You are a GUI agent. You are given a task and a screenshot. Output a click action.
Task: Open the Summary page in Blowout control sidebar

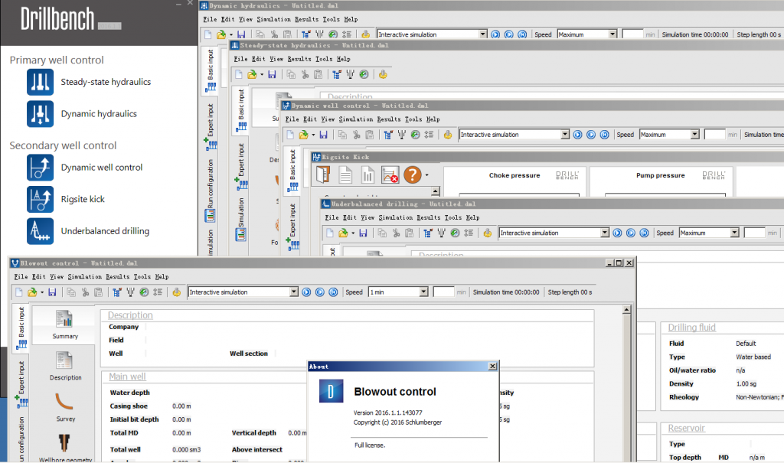click(65, 325)
